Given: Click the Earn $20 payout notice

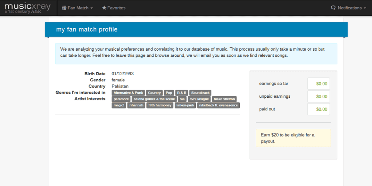Looking at the screenshot, I should tap(293, 138).
